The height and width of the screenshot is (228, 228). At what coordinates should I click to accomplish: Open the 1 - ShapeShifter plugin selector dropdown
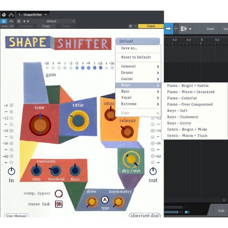(33, 14)
